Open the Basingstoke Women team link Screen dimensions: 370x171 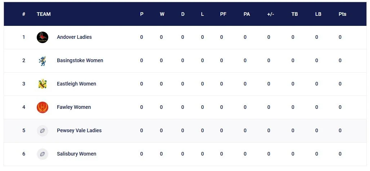click(80, 60)
